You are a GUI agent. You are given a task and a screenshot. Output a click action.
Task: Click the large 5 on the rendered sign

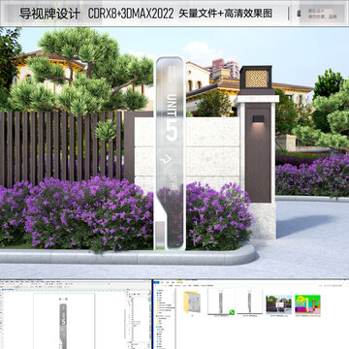pos(172,130)
